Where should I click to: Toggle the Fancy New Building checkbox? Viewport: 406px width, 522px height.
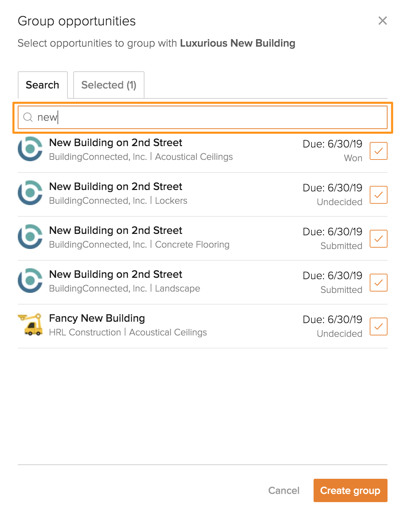click(x=378, y=327)
